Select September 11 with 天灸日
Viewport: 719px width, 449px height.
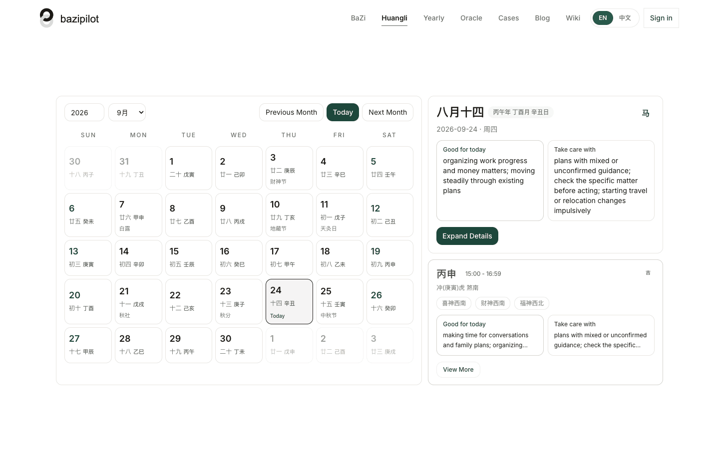click(x=340, y=215)
